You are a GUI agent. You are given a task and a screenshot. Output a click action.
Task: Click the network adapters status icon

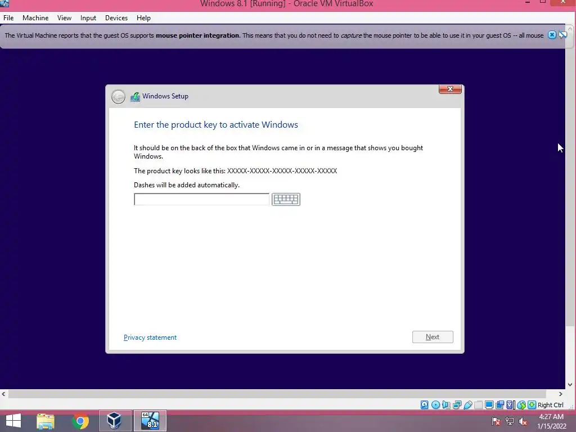[x=457, y=405]
